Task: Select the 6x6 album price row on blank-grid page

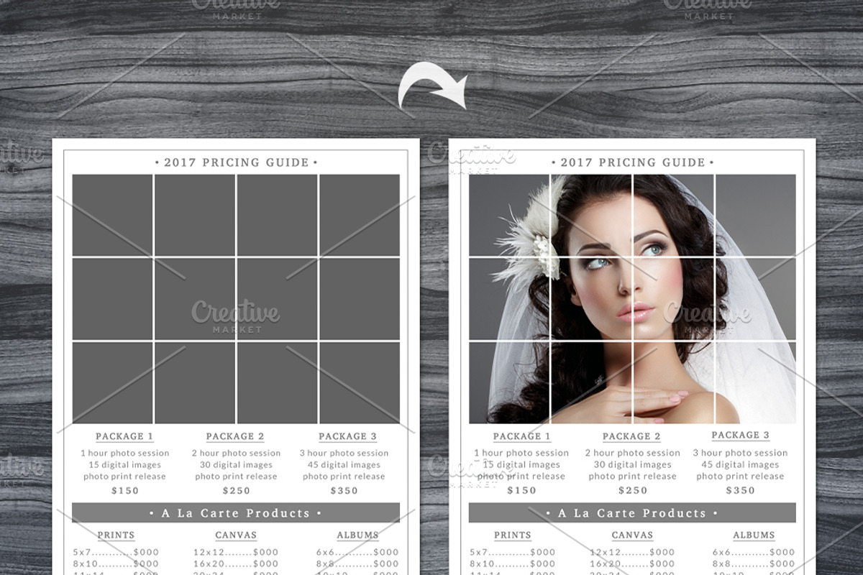Action: (357, 553)
